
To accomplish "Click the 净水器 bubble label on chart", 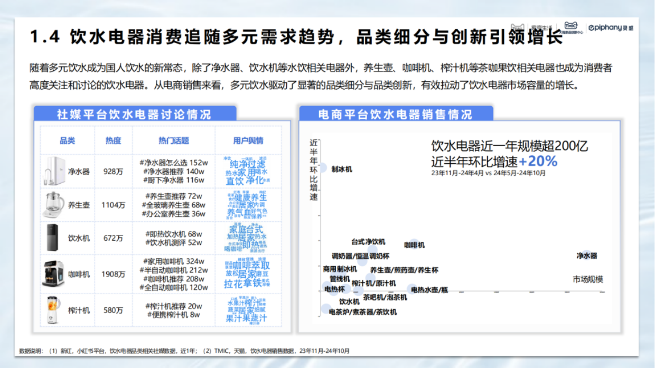I will point(586,256).
